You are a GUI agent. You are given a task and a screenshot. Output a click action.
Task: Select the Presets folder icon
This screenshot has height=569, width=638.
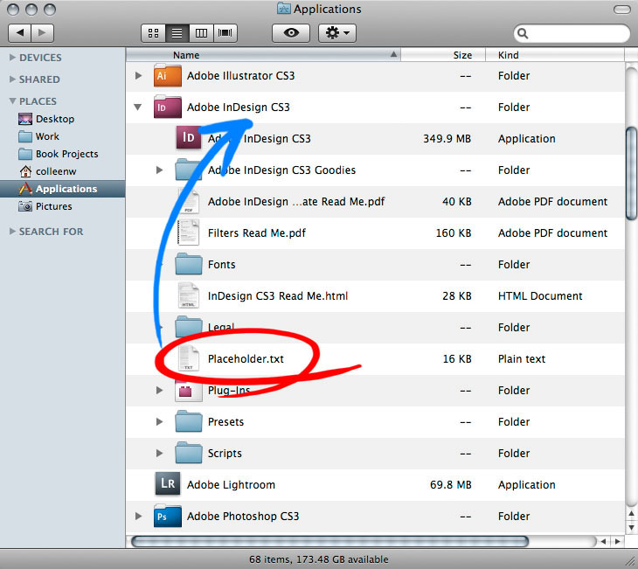189,421
